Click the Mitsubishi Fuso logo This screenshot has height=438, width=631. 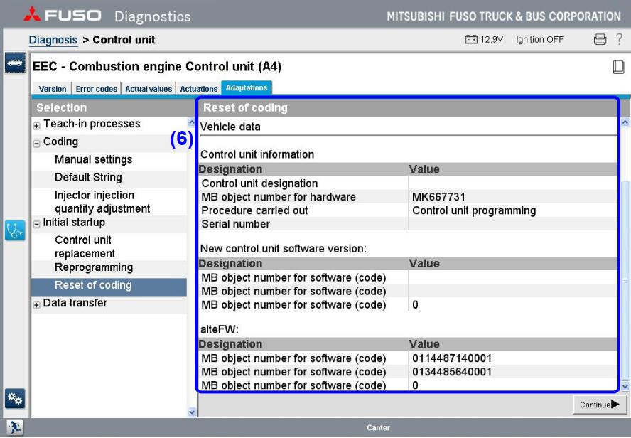[x=63, y=15]
